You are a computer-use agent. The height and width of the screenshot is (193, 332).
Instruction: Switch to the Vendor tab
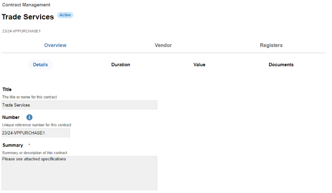click(x=163, y=45)
